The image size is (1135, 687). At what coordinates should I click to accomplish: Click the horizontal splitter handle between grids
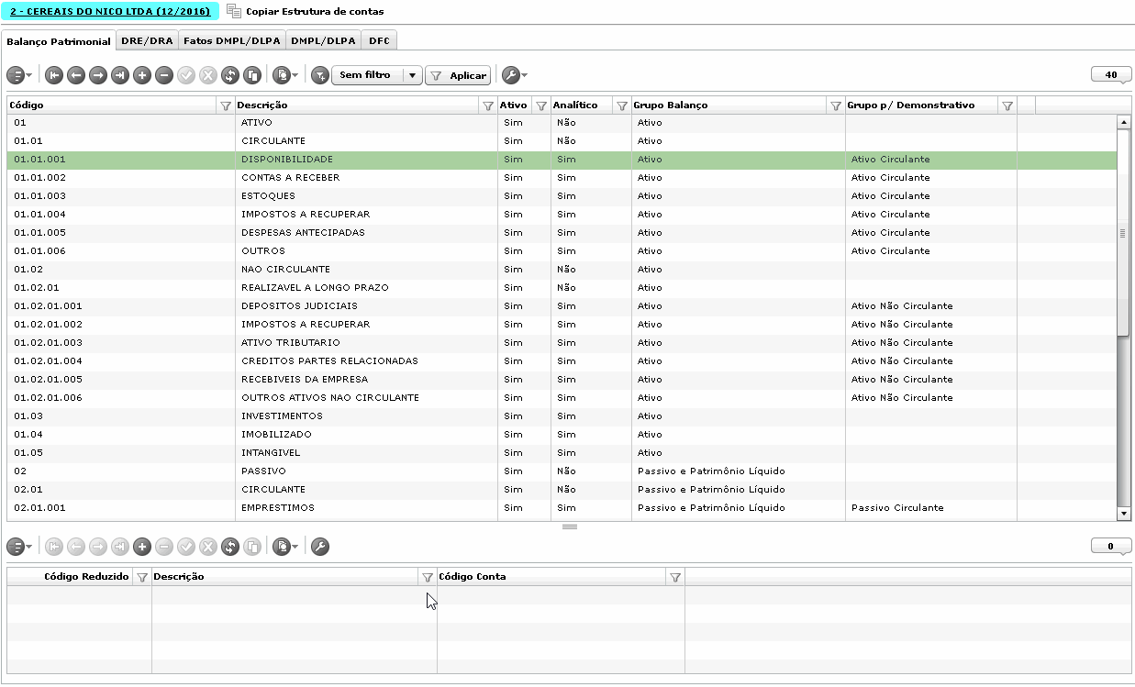569,526
